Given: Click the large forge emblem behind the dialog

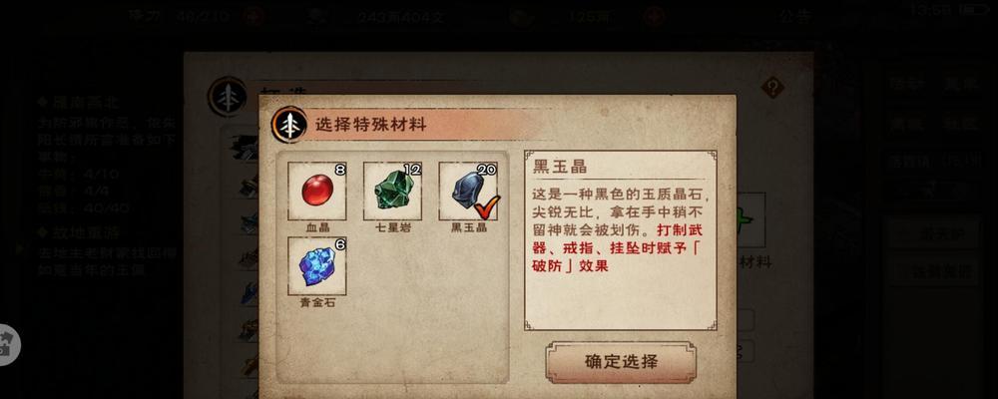Looking at the screenshot, I should (227, 97).
